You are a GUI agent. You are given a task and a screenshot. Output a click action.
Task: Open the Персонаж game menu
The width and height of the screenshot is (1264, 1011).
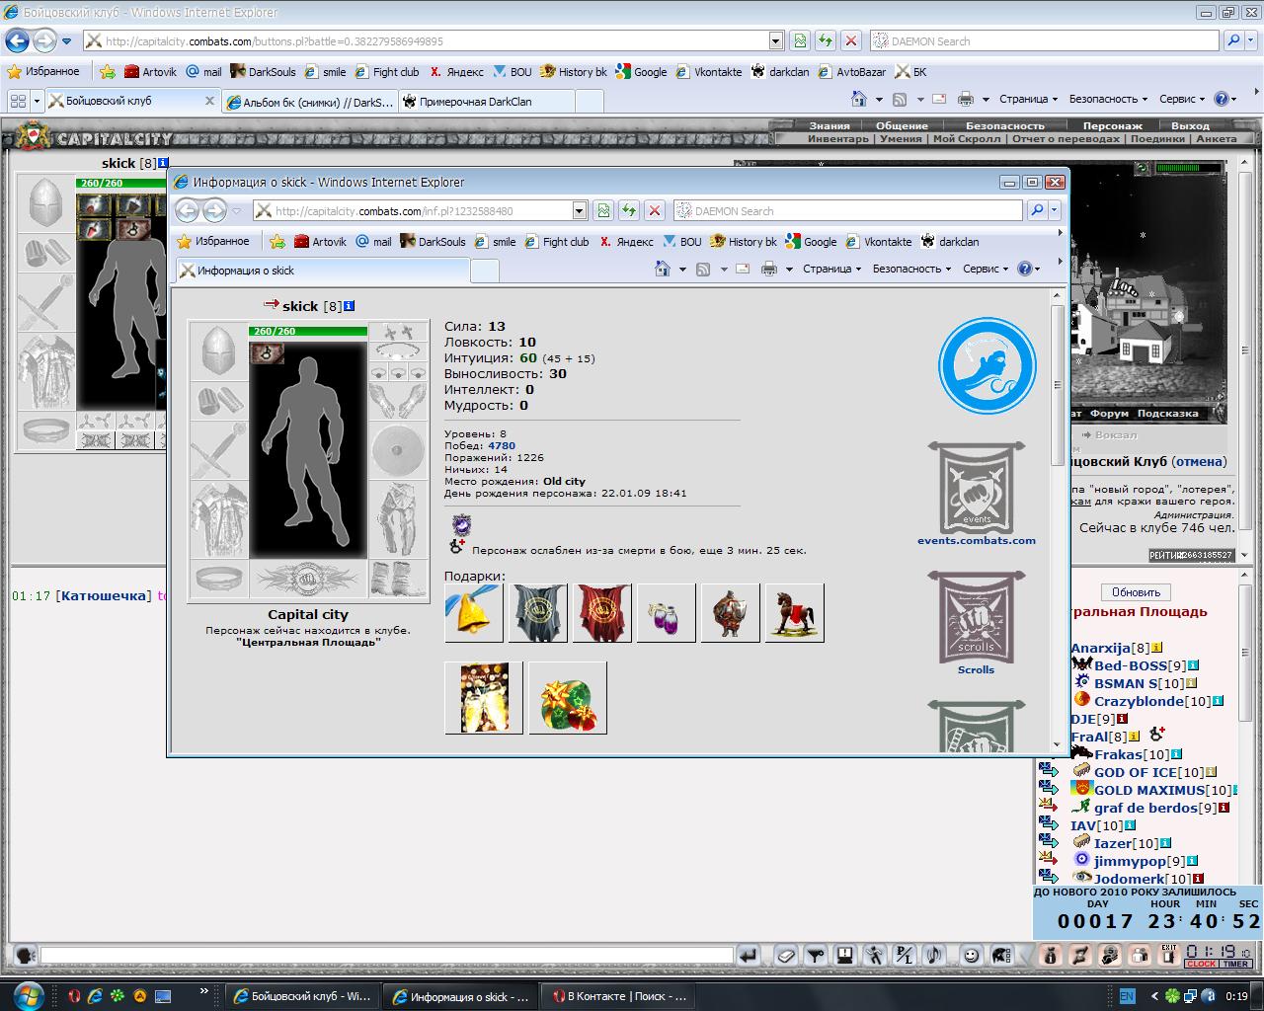point(1113,125)
